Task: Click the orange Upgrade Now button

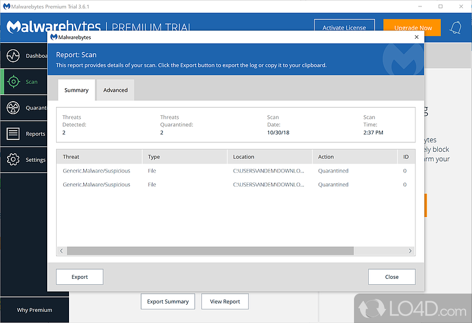Action: tap(412, 28)
